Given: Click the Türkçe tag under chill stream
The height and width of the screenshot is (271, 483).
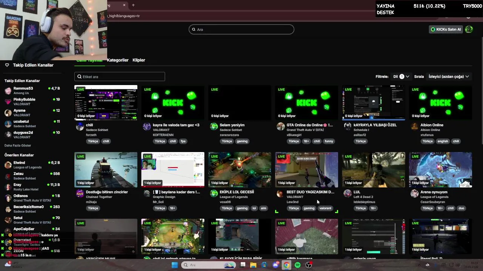Looking at the screenshot, I should coord(93,141).
